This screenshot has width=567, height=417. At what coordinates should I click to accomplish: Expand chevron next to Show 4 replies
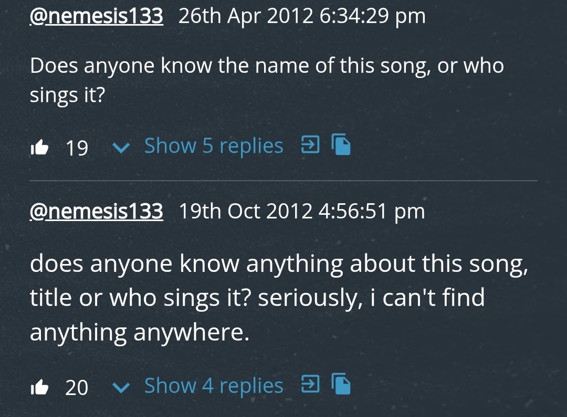(x=121, y=388)
